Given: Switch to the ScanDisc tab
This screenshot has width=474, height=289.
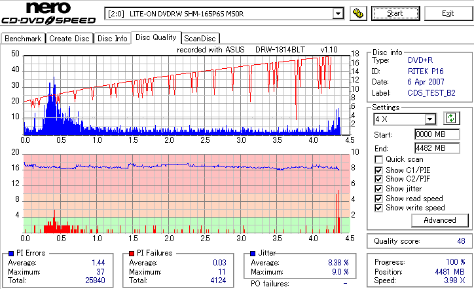Looking at the screenshot, I should [x=200, y=39].
